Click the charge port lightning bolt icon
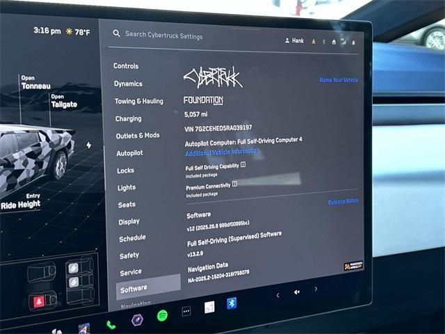The height and width of the screenshot is (334, 445). (88, 145)
